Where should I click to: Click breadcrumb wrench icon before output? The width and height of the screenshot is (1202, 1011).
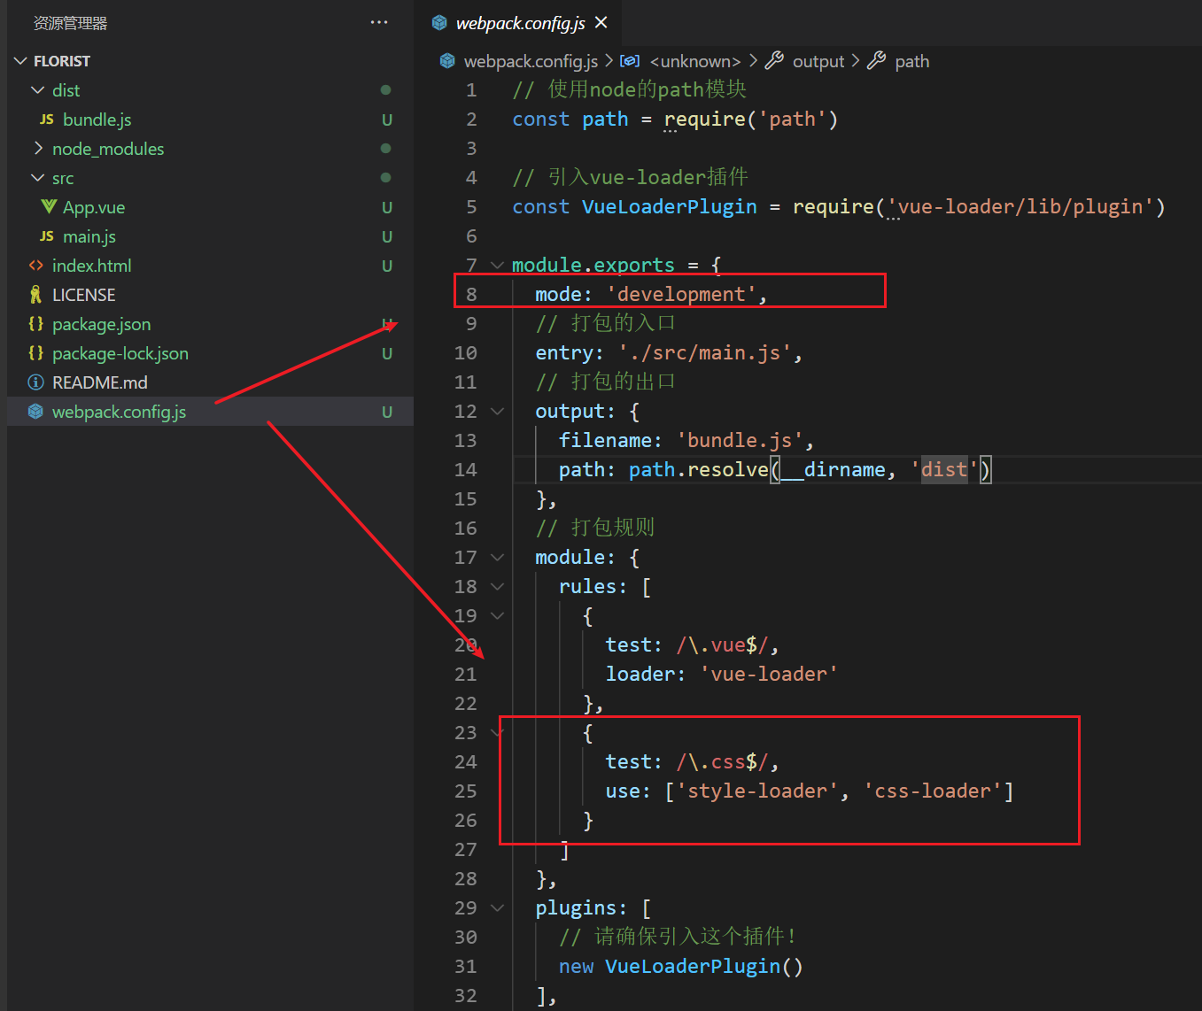(774, 60)
